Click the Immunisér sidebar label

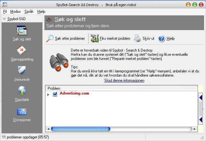click(22, 79)
